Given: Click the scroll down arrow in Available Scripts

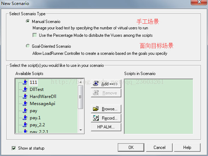Looking at the screenshot, I should pyautogui.click(x=81, y=130).
